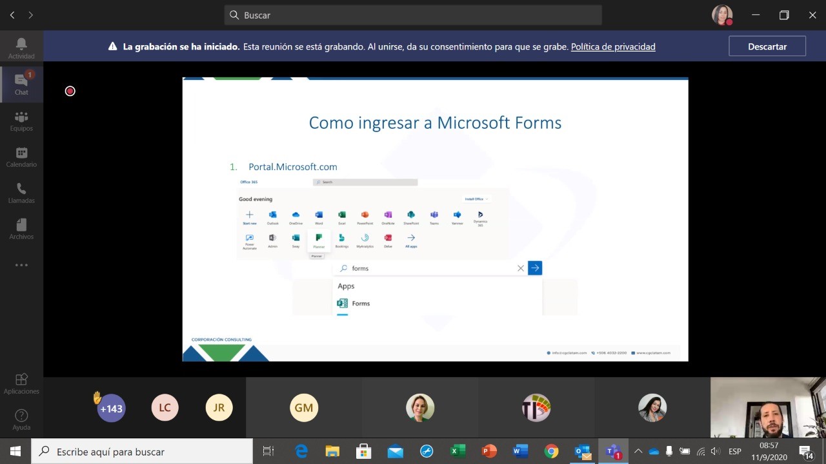The width and height of the screenshot is (826, 464).
Task: Switch the ESP input language
Action: click(735, 451)
